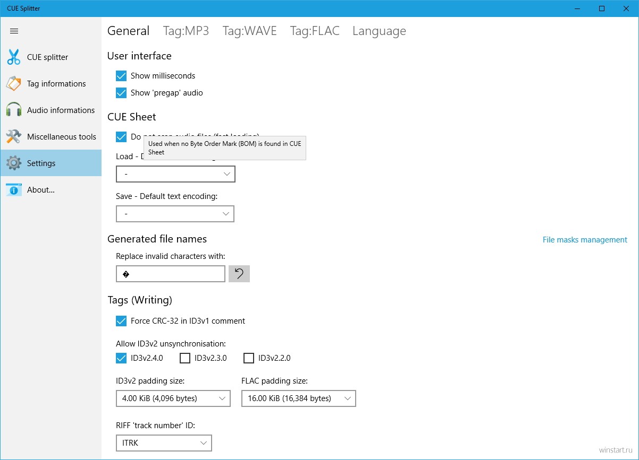Select Settings in the sidebar
The image size is (639, 460).
click(x=51, y=163)
